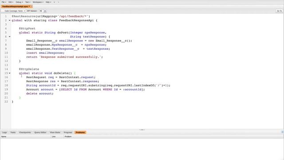This screenshot has width=284, height=160.
Task: Switch to the Checkpoints tab
Action: click(25, 132)
